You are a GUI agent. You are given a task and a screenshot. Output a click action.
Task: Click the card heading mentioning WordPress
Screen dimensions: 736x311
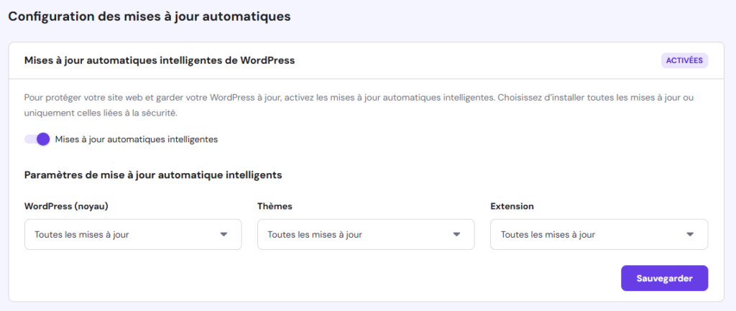(x=160, y=60)
